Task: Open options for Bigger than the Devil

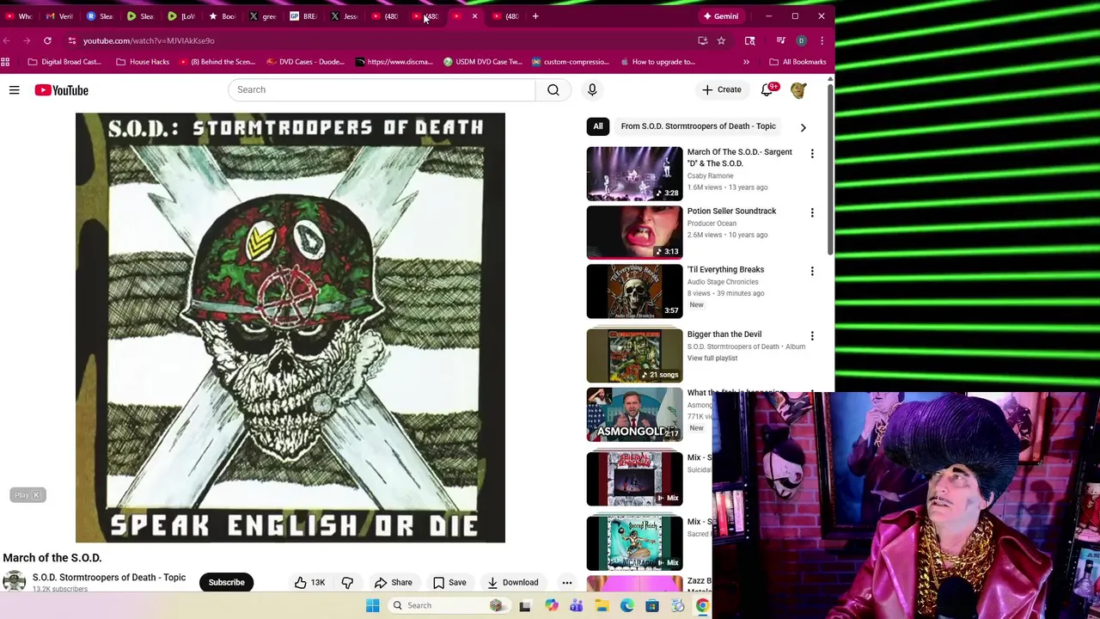Action: point(812,335)
